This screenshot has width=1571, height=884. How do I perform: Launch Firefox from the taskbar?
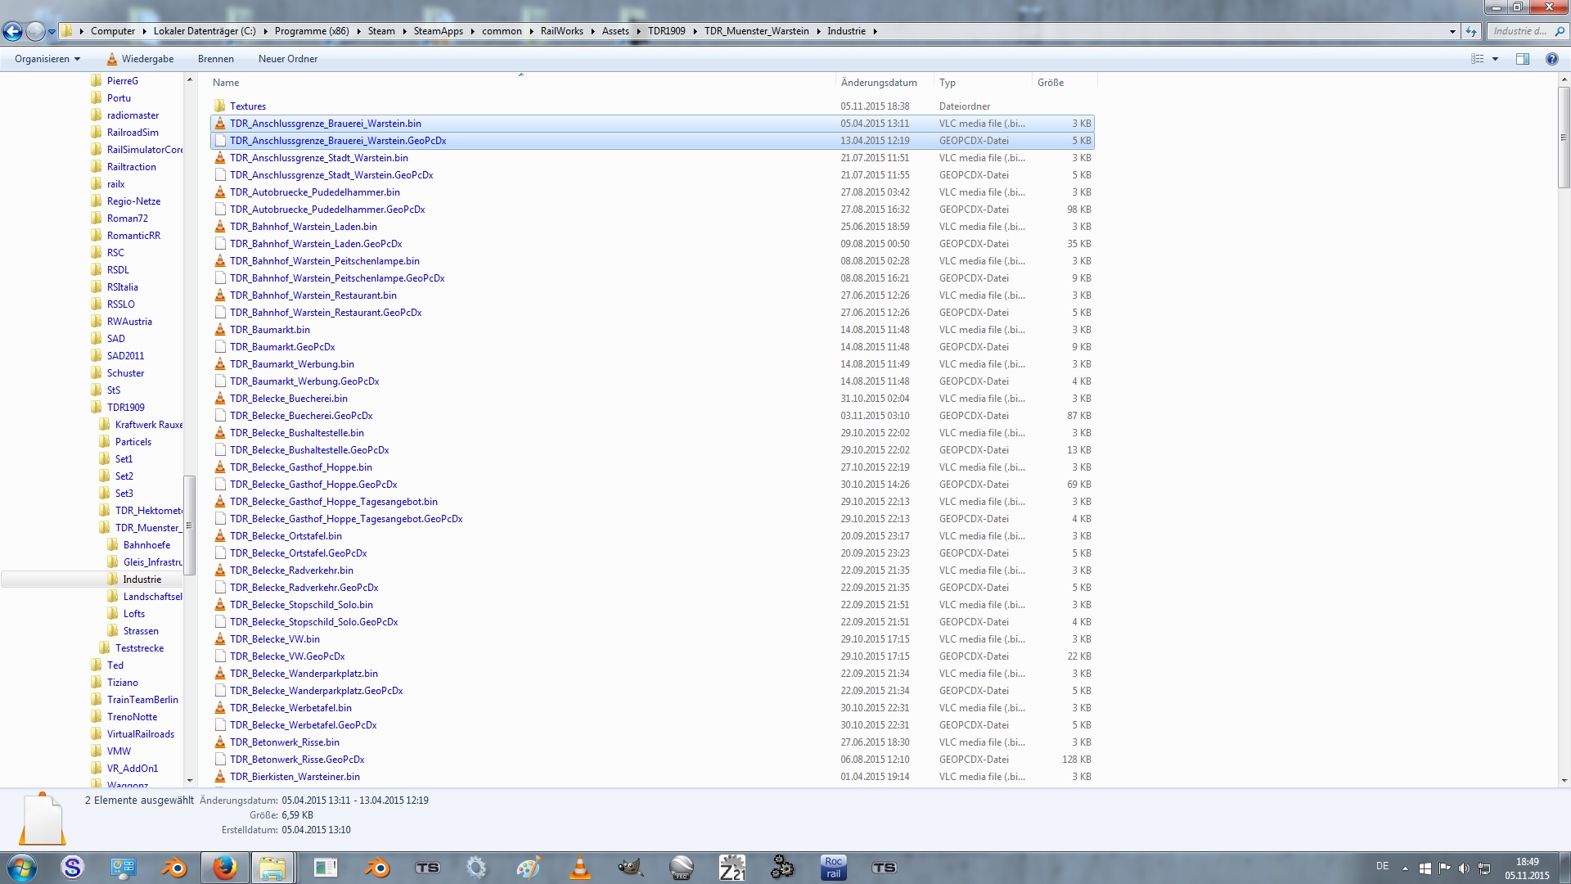(x=223, y=868)
